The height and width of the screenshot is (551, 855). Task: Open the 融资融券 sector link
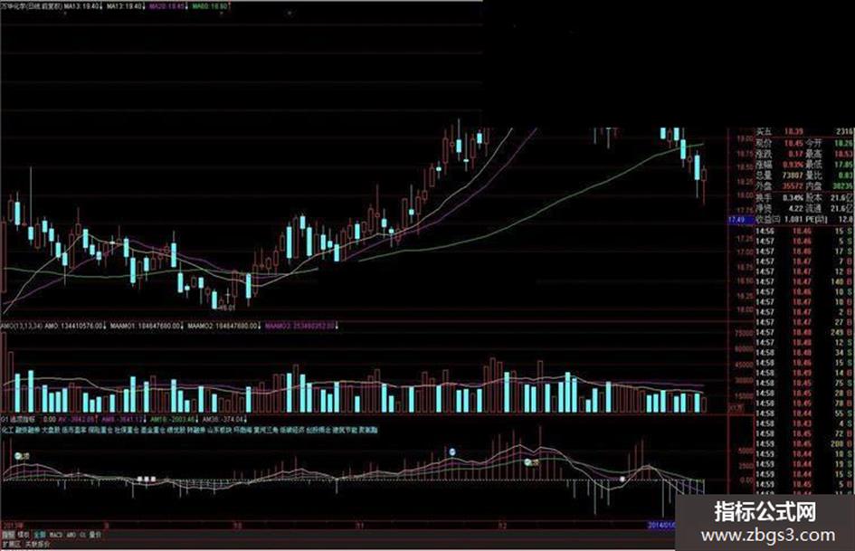(x=27, y=430)
